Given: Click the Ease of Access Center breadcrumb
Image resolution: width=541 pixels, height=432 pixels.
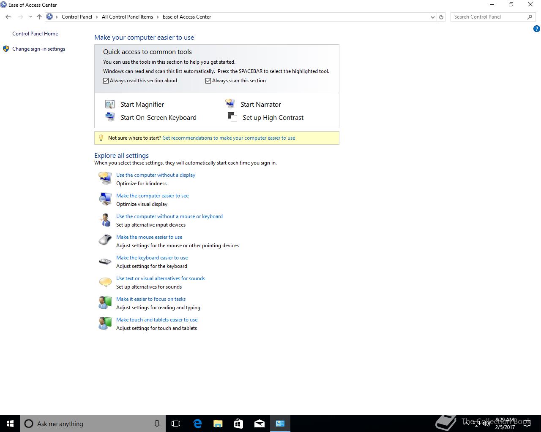Looking at the screenshot, I should [x=187, y=17].
